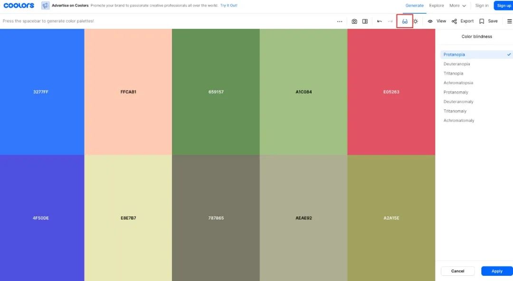The image size is (513, 281).
Task: Select Tritanomaly option
Action: (476, 111)
